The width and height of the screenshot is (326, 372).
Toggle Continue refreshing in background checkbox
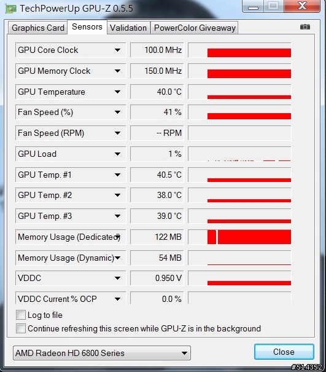click(x=21, y=328)
